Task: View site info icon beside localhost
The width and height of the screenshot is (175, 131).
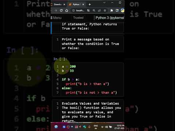Action: (x=73, y=11)
